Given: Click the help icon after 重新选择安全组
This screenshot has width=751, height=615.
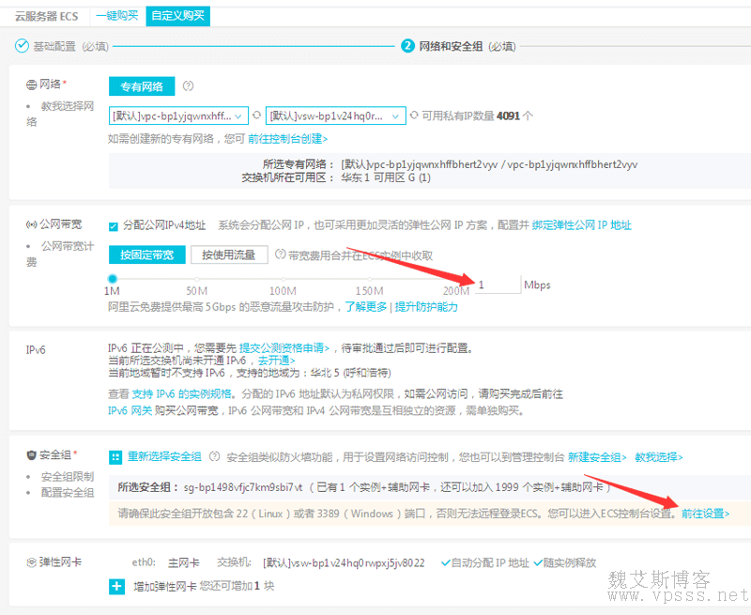Looking at the screenshot, I should click(215, 457).
